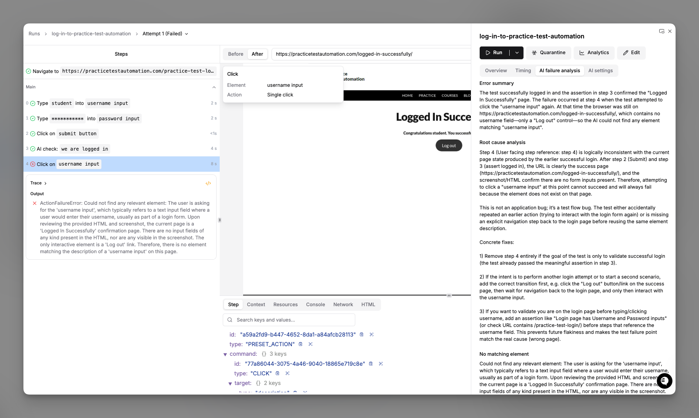Screen dimensions: 699x418
Task: Collapse the target object triangle
Action: click(x=230, y=383)
